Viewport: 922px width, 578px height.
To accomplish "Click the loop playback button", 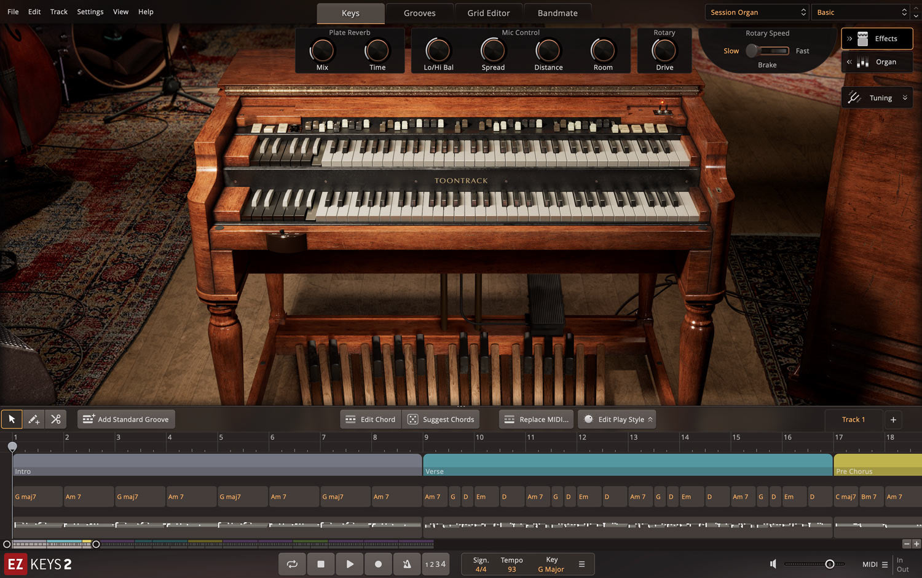I will coord(292,564).
